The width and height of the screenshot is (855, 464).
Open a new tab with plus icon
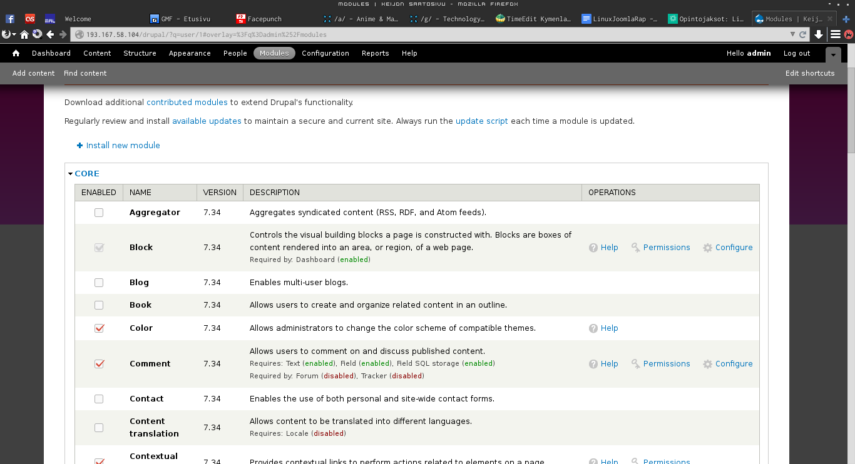coord(846,19)
